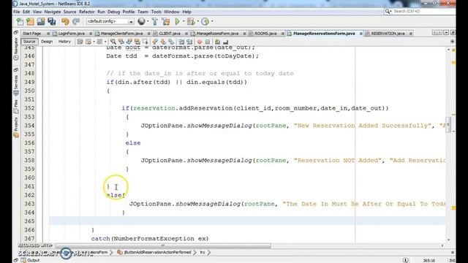The width and height of the screenshot is (468, 263).
Task: Click the Build Project hammer icon
Action: click(x=154, y=21)
